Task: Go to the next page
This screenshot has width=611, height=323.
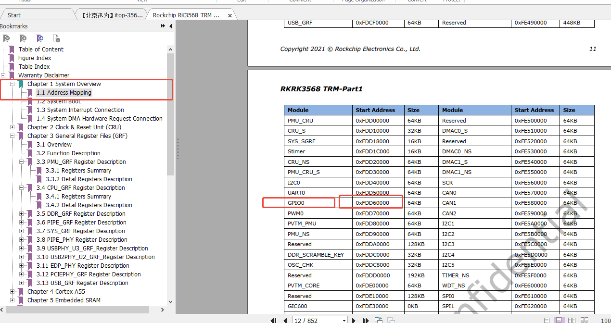Action: tap(354, 320)
